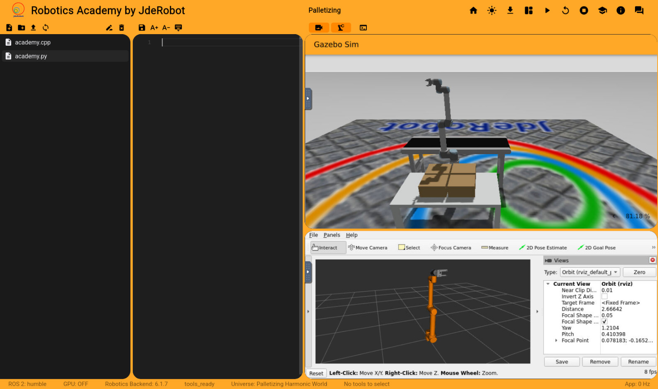The image size is (658, 389).
Task: Select the 2D Pose Estimate tool
Action: (543, 248)
